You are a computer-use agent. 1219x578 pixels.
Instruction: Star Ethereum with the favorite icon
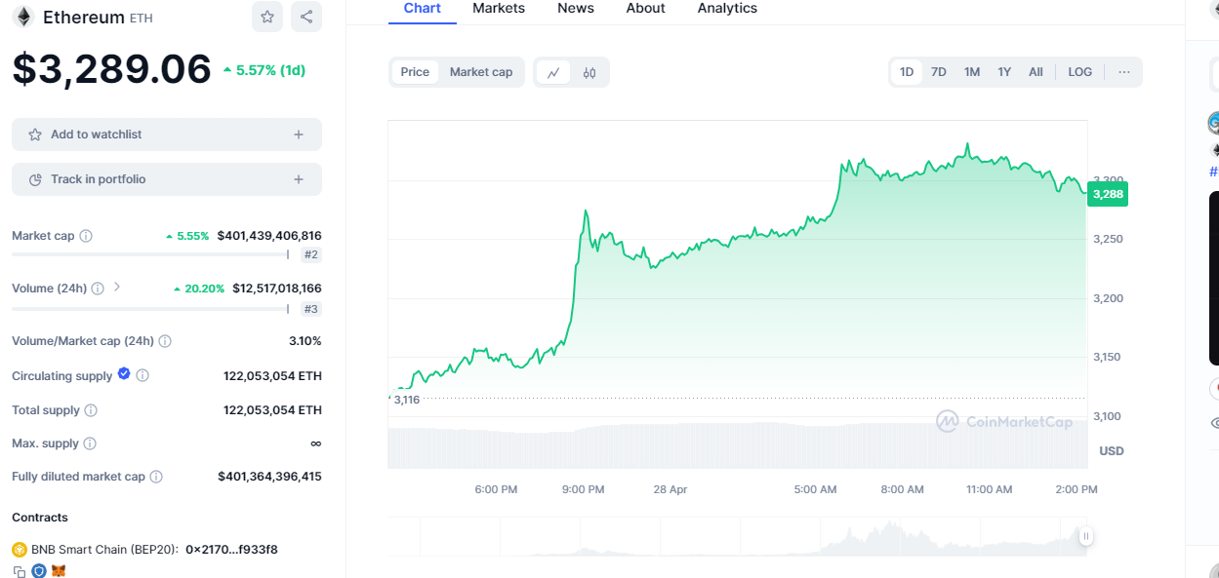267,17
